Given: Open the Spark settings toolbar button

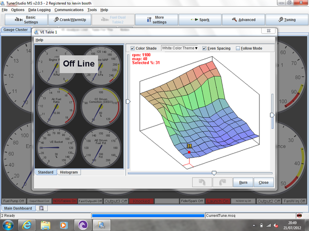Looking at the screenshot, I should (200, 20).
